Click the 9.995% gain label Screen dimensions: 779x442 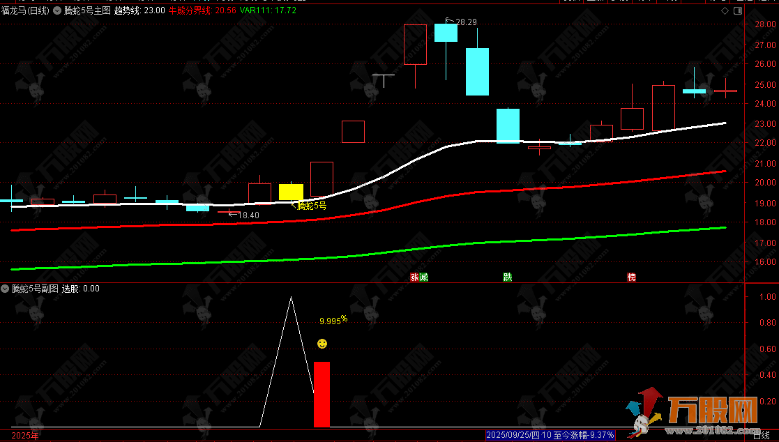click(333, 320)
